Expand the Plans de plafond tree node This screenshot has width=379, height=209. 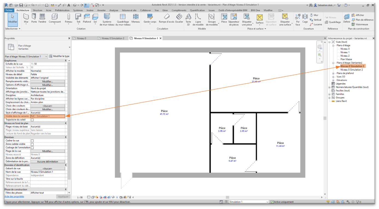tap(333, 73)
